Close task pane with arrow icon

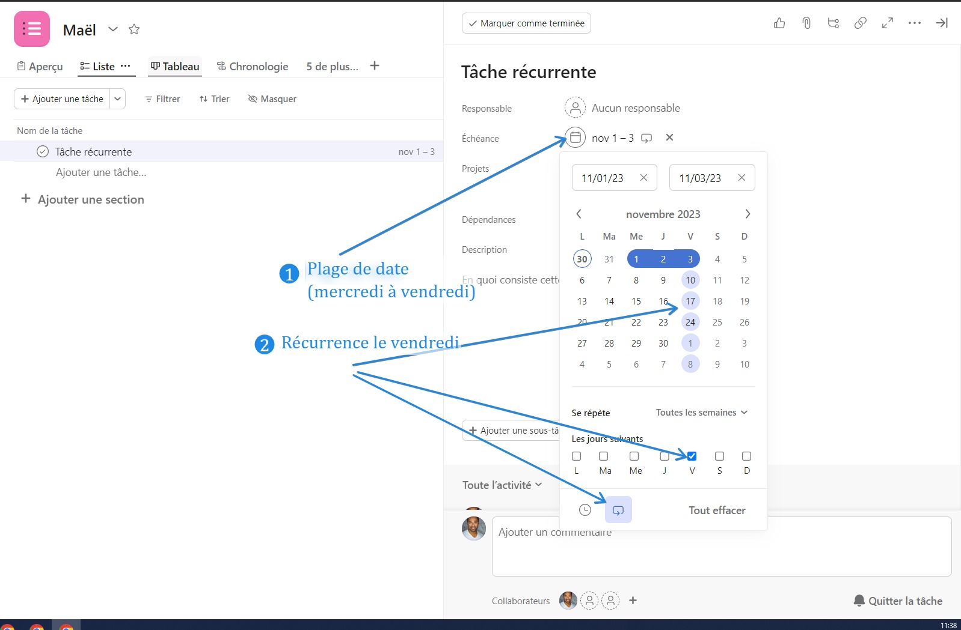[x=942, y=23]
